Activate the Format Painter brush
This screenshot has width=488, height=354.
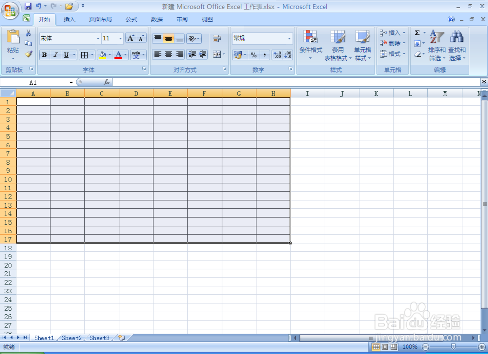(28, 54)
